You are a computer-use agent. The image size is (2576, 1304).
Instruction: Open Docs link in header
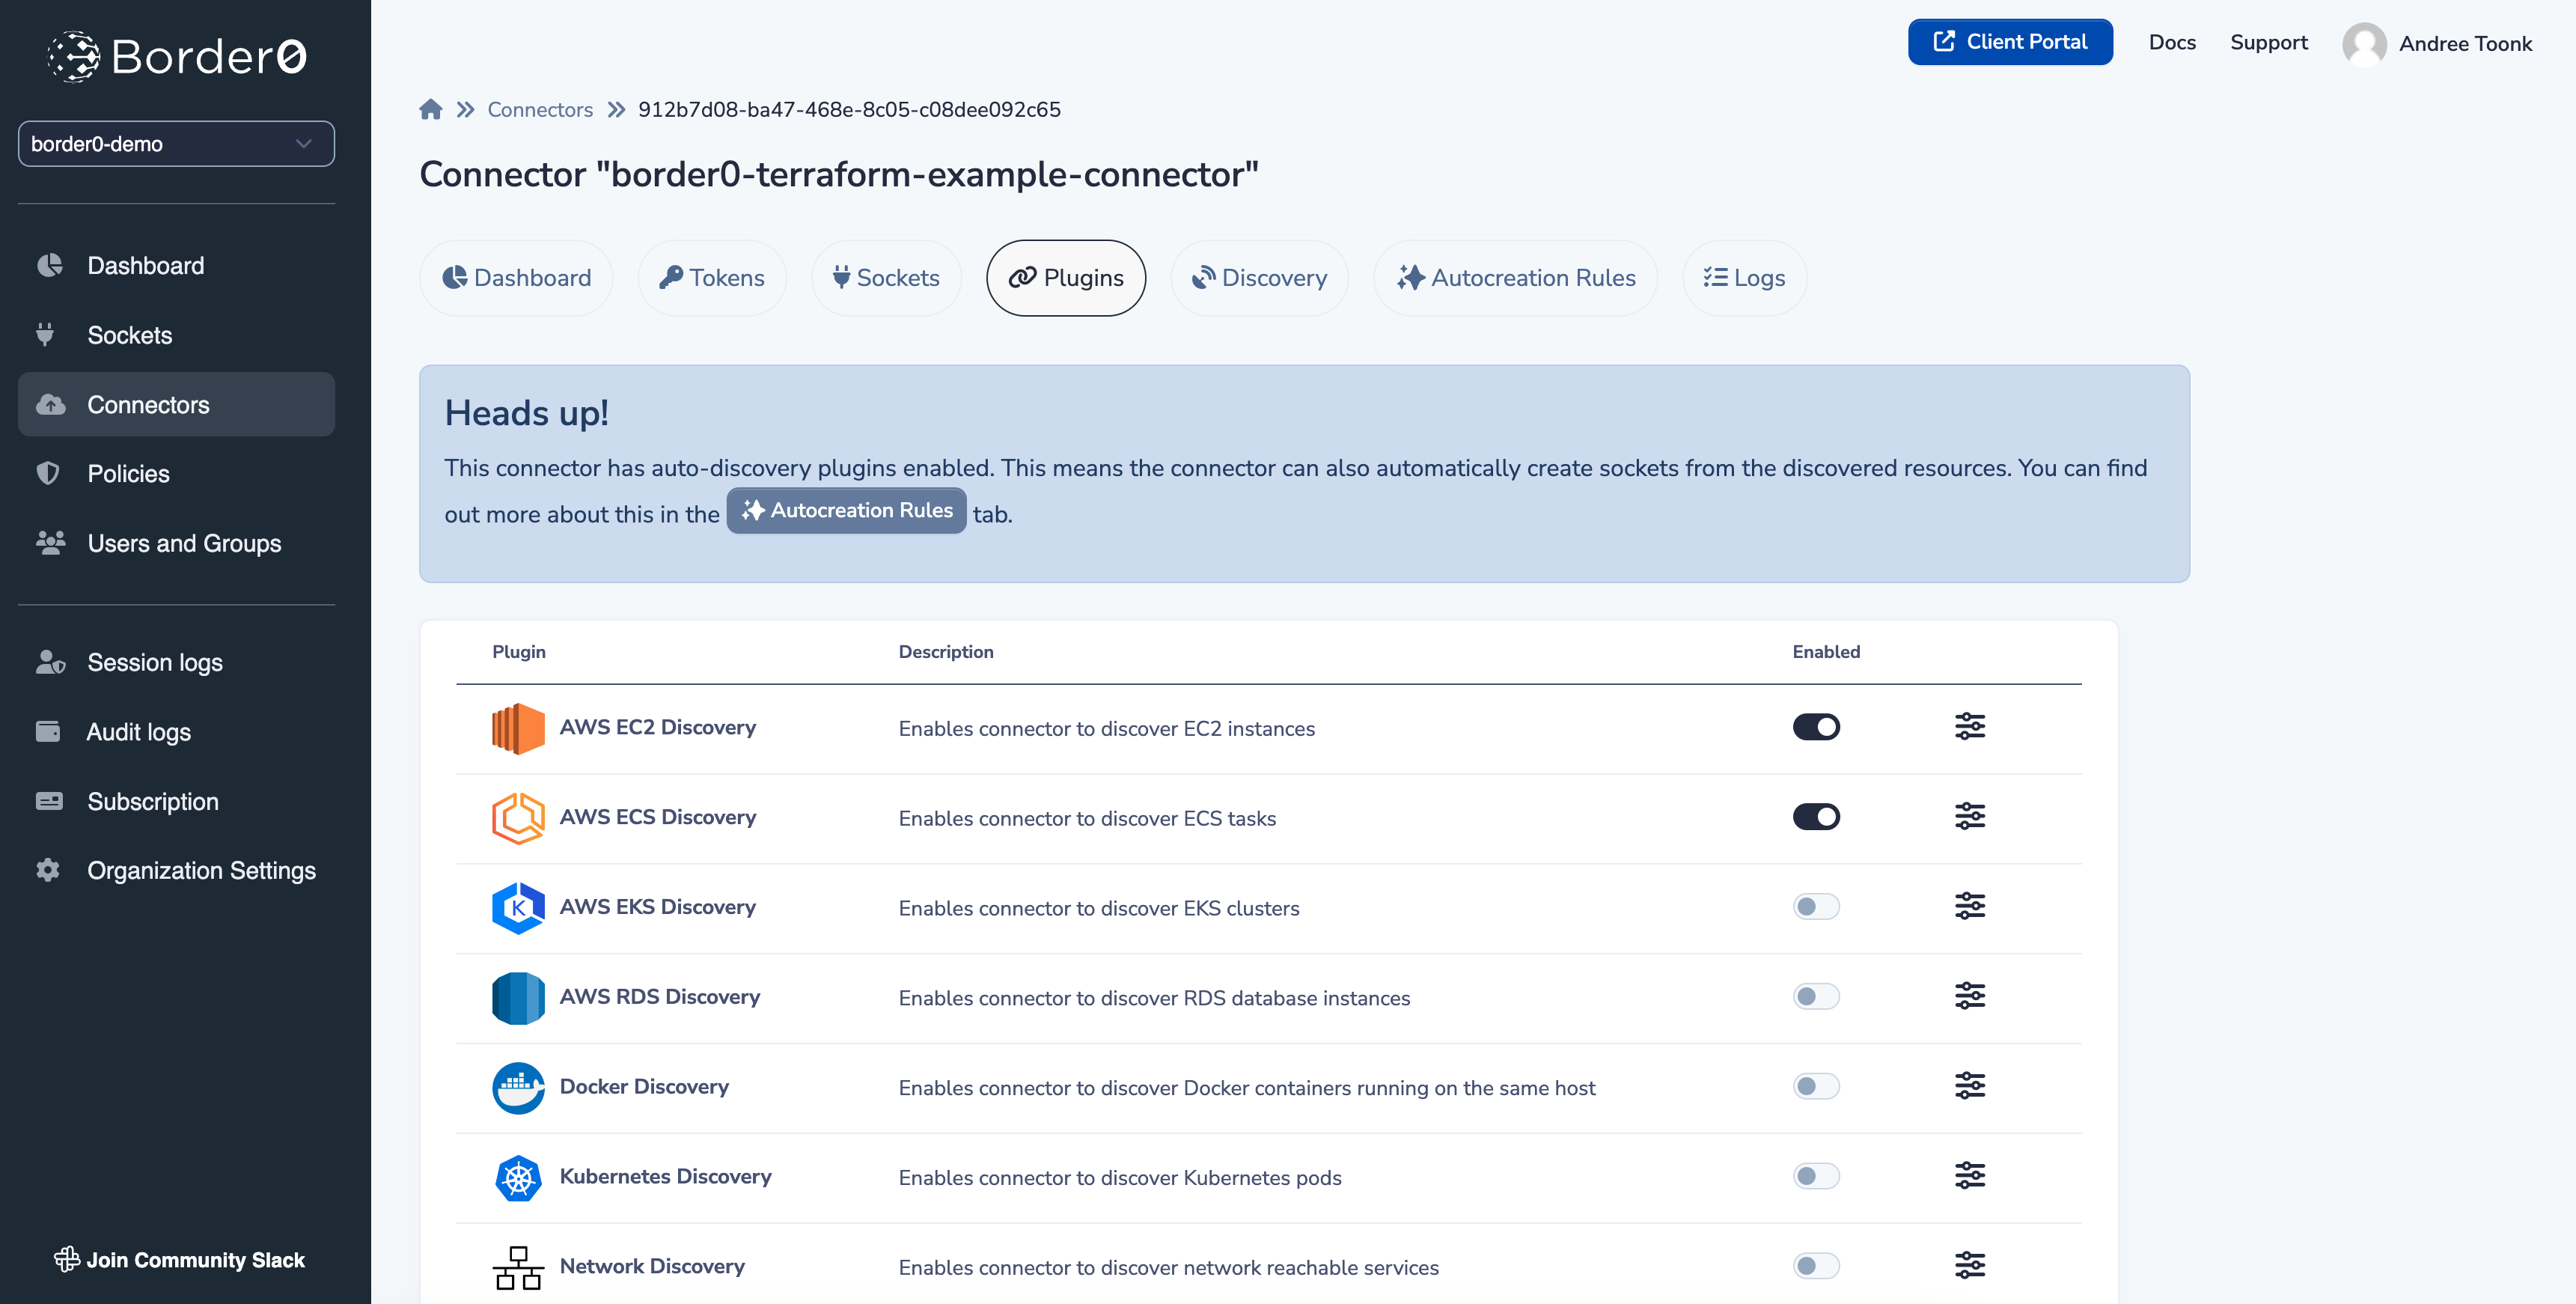pos(2172,42)
